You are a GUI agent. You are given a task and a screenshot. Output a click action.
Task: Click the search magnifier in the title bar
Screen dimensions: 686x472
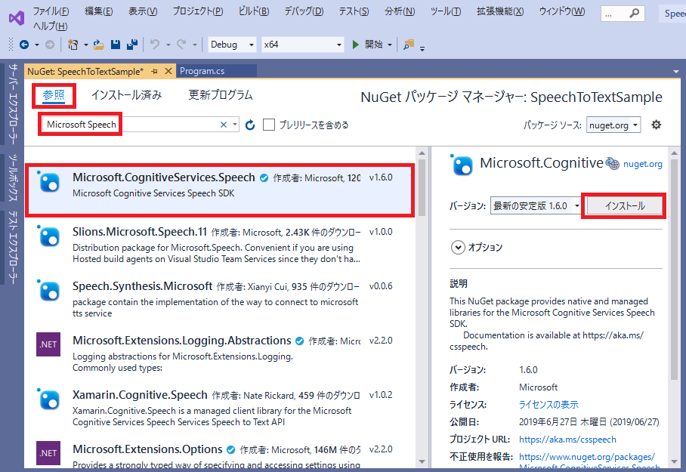tap(634, 14)
